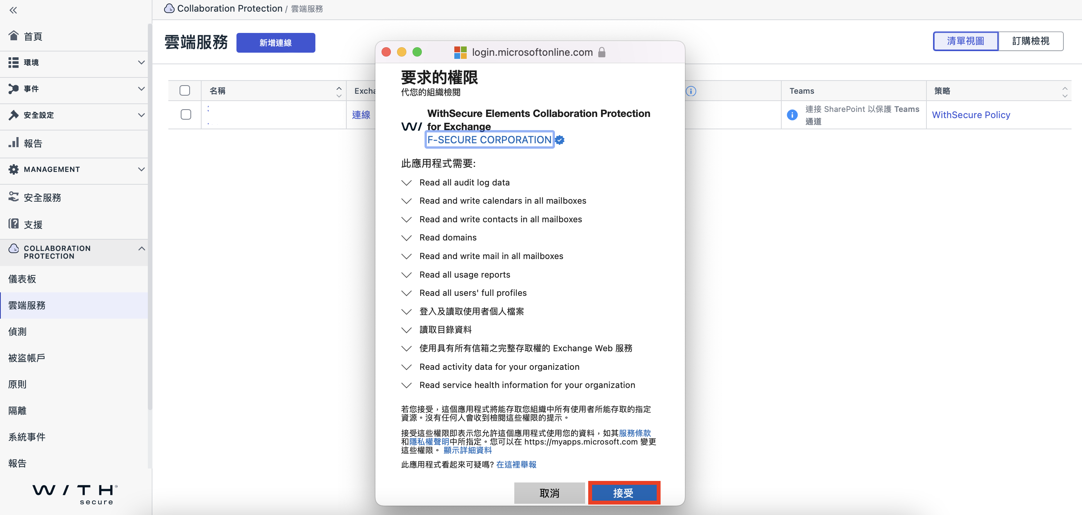Click the gear icon beside MANAGEMENT
The image size is (1082, 515).
coord(14,169)
